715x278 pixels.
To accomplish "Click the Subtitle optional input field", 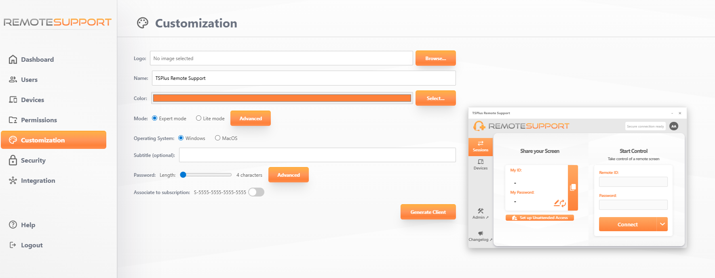I will tap(317, 155).
